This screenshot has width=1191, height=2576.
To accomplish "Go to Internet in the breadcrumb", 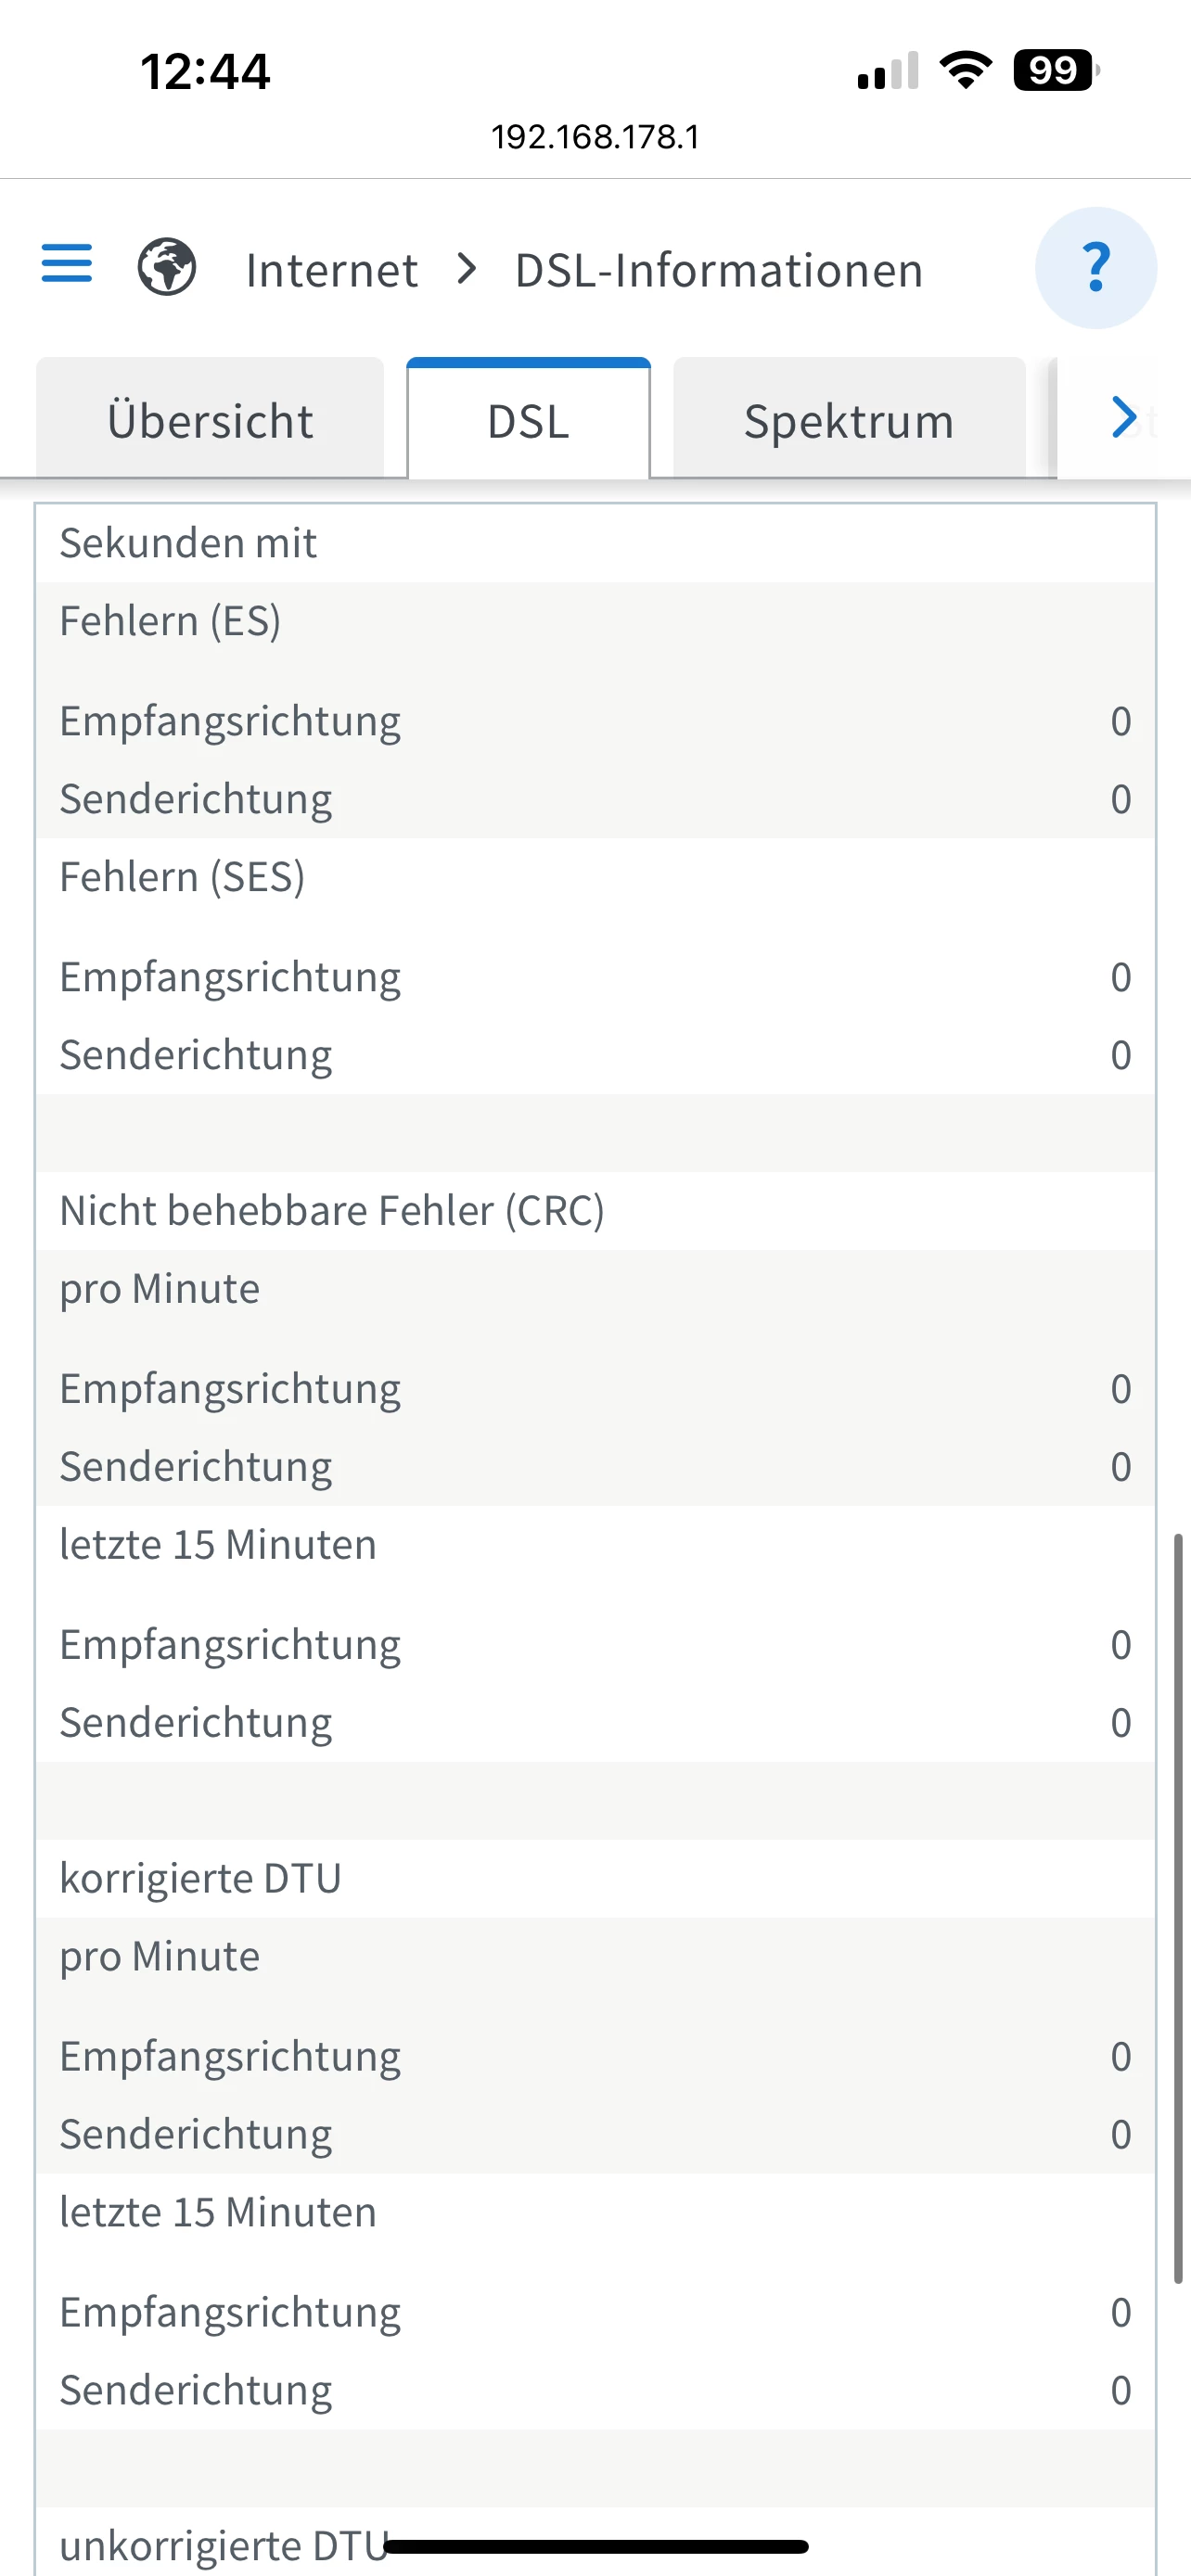I will [331, 270].
